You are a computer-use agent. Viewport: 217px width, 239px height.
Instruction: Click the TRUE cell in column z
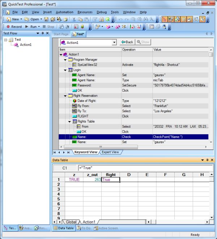pos(74,180)
